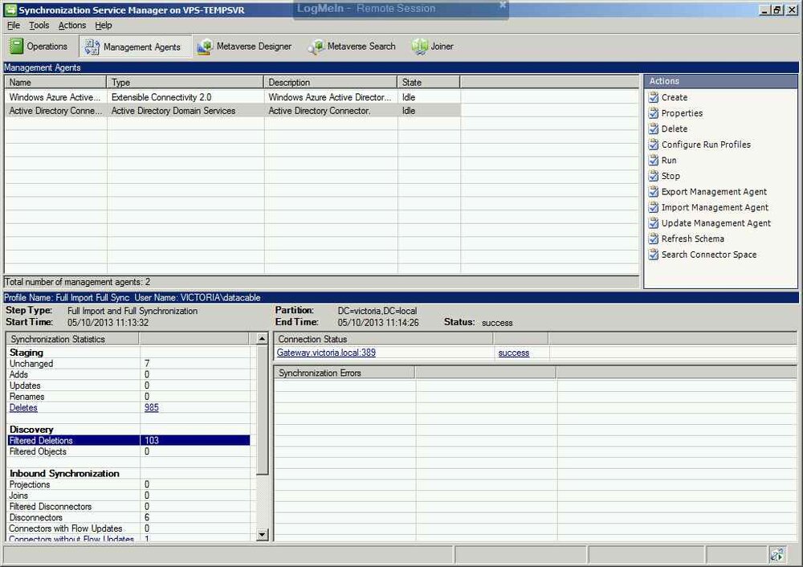This screenshot has width=803, height=567.
Task: Click icon next to Search Connector Space
Action: 654,255
